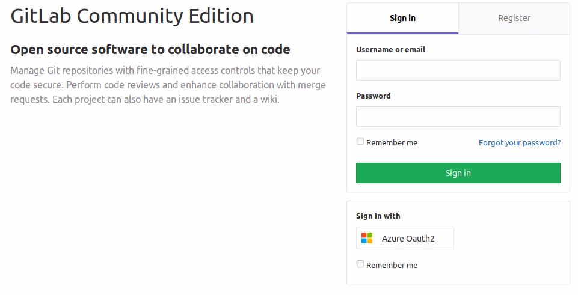The image size is (578, 295).
Task: Open the Forgot your password link
Action: click(520, 142)
